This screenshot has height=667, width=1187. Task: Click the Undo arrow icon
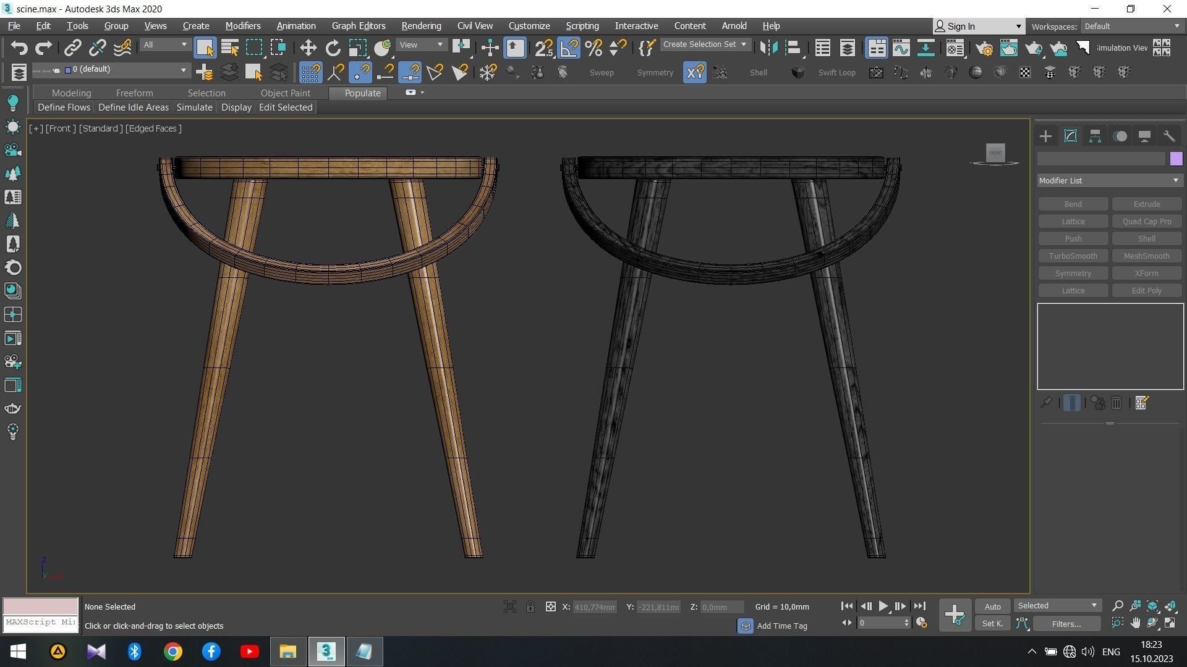click(x=19, y=48)
